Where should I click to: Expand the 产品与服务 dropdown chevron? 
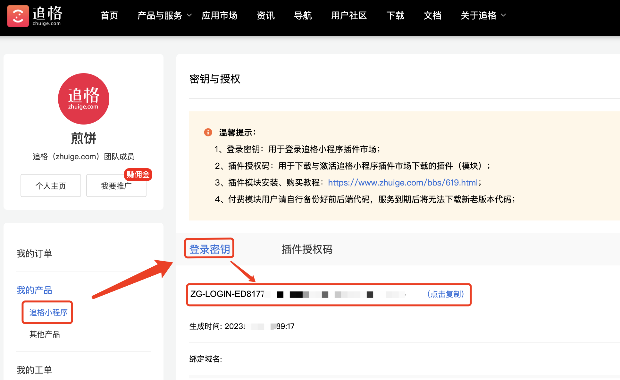pyautogui.click(x=189, y=15)
